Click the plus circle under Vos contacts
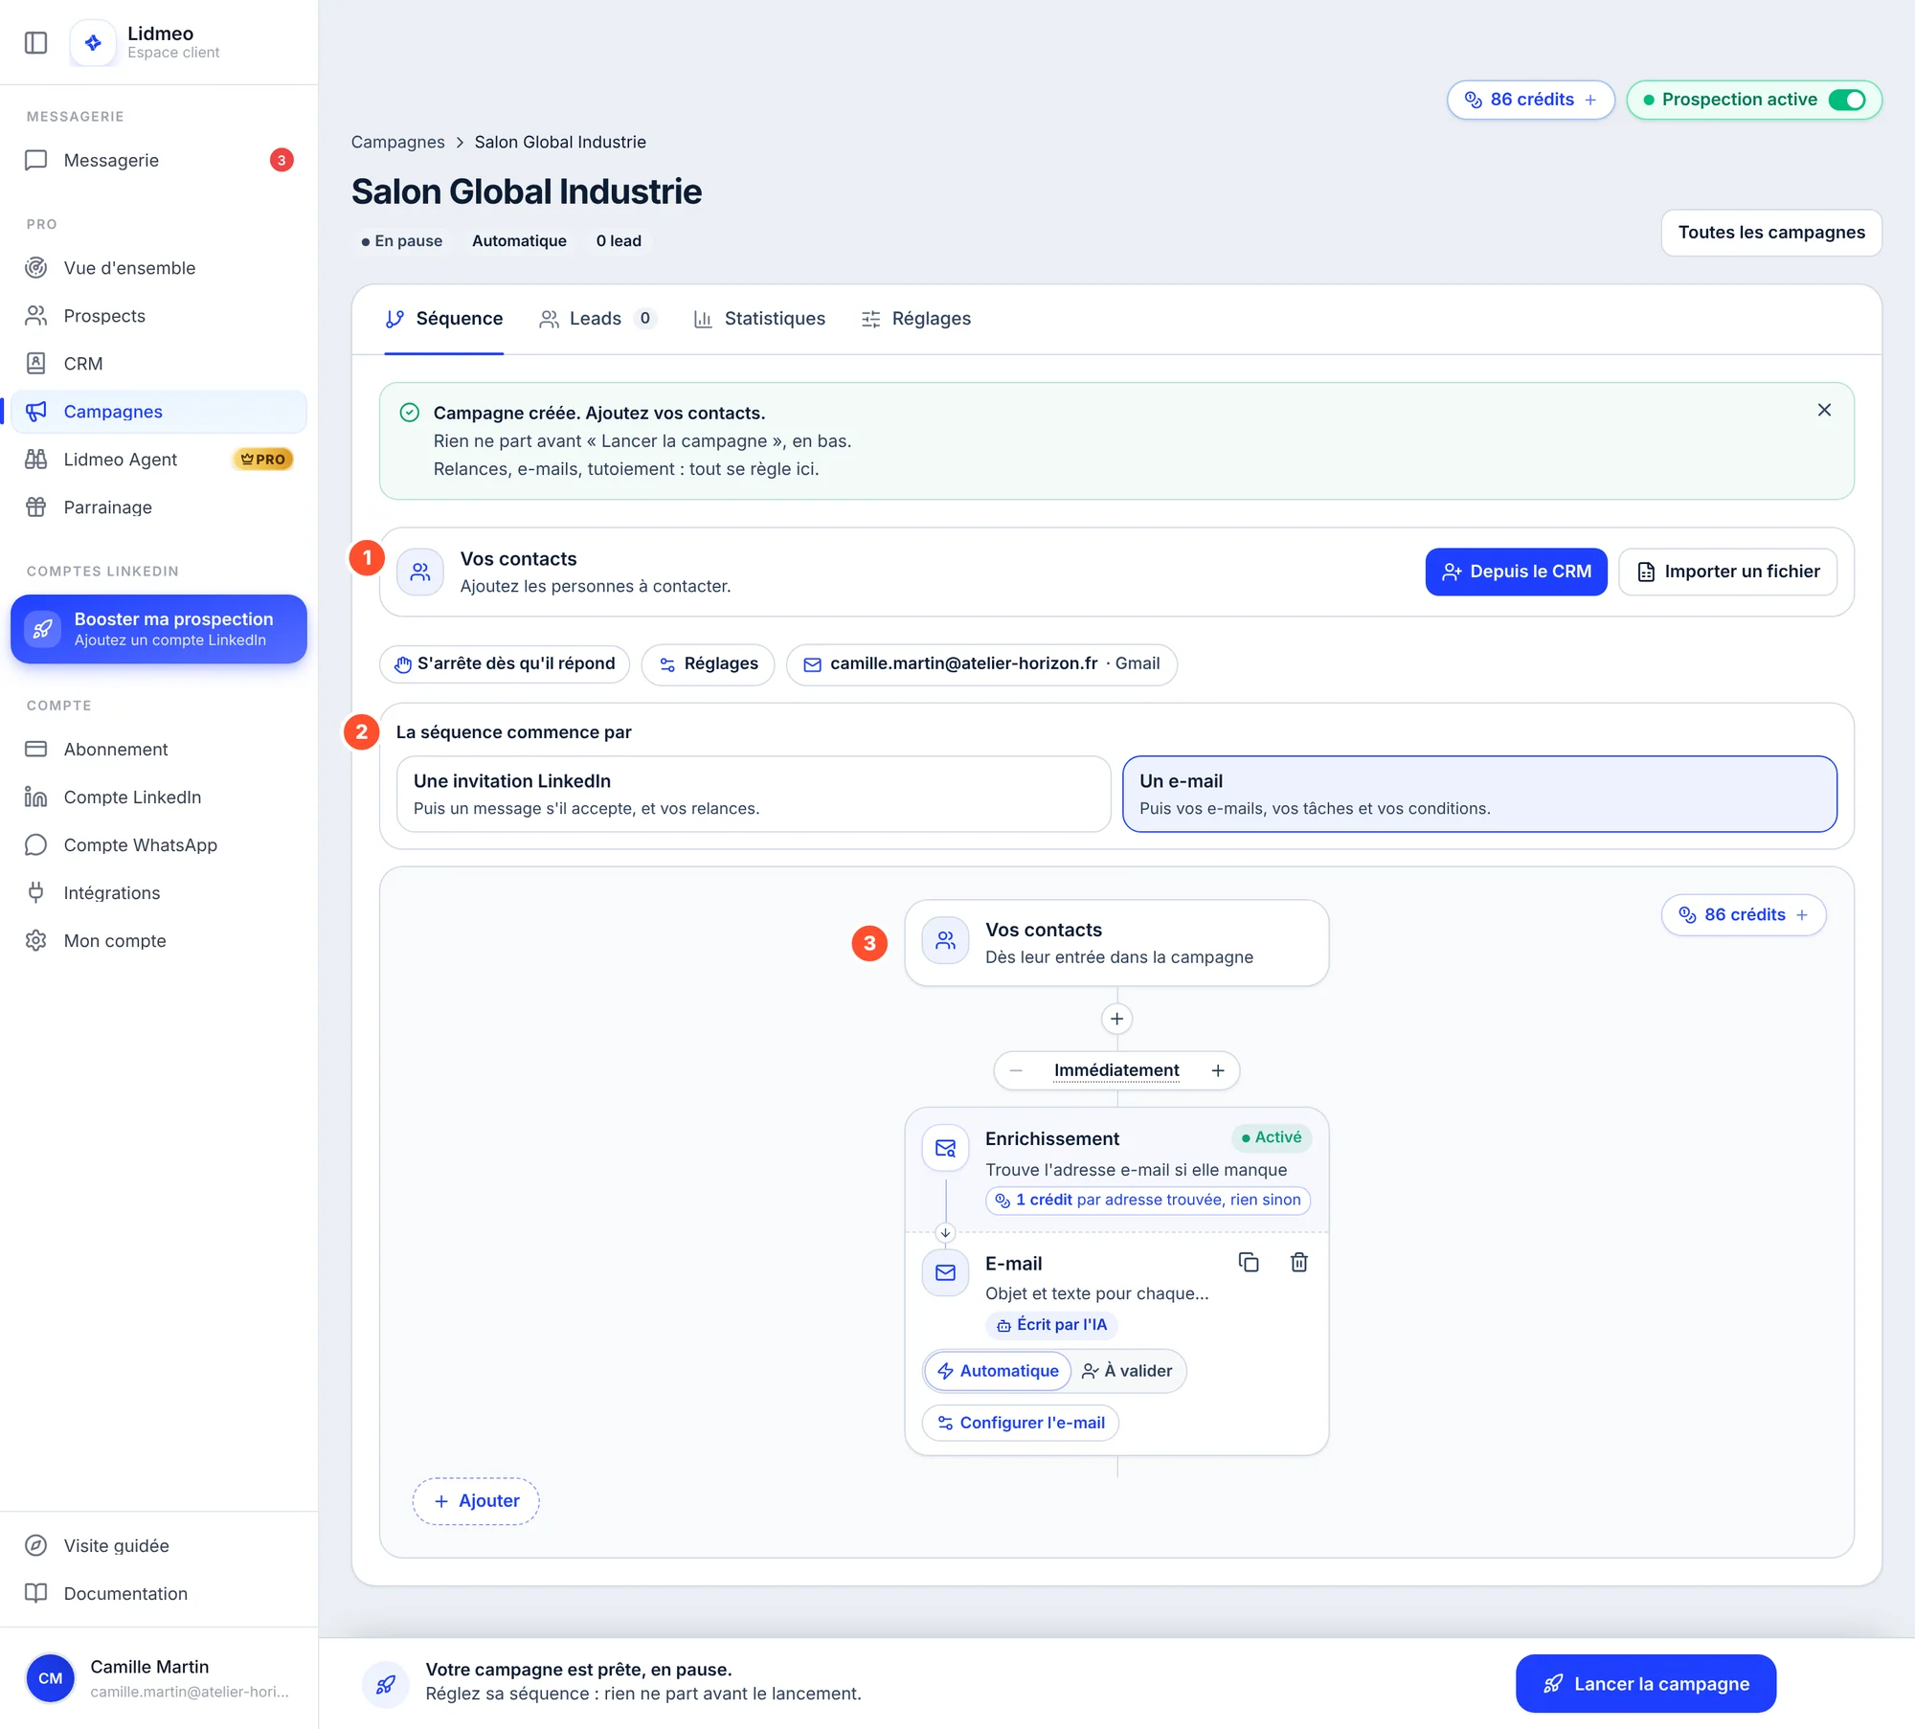This screenshot has width=1915, height=1729. [1116, 1019]
